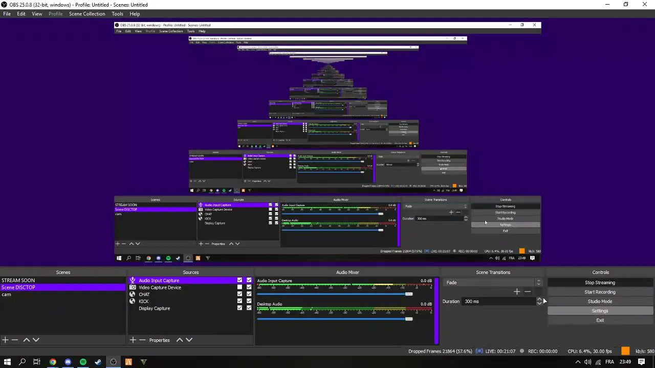The image size is (655, 368).
Task: Decrease Duration with the down arrow
Action: tap(539, 304)
